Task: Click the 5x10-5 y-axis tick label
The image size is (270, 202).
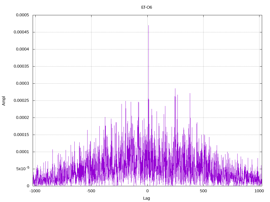Action: pos(23,169)
